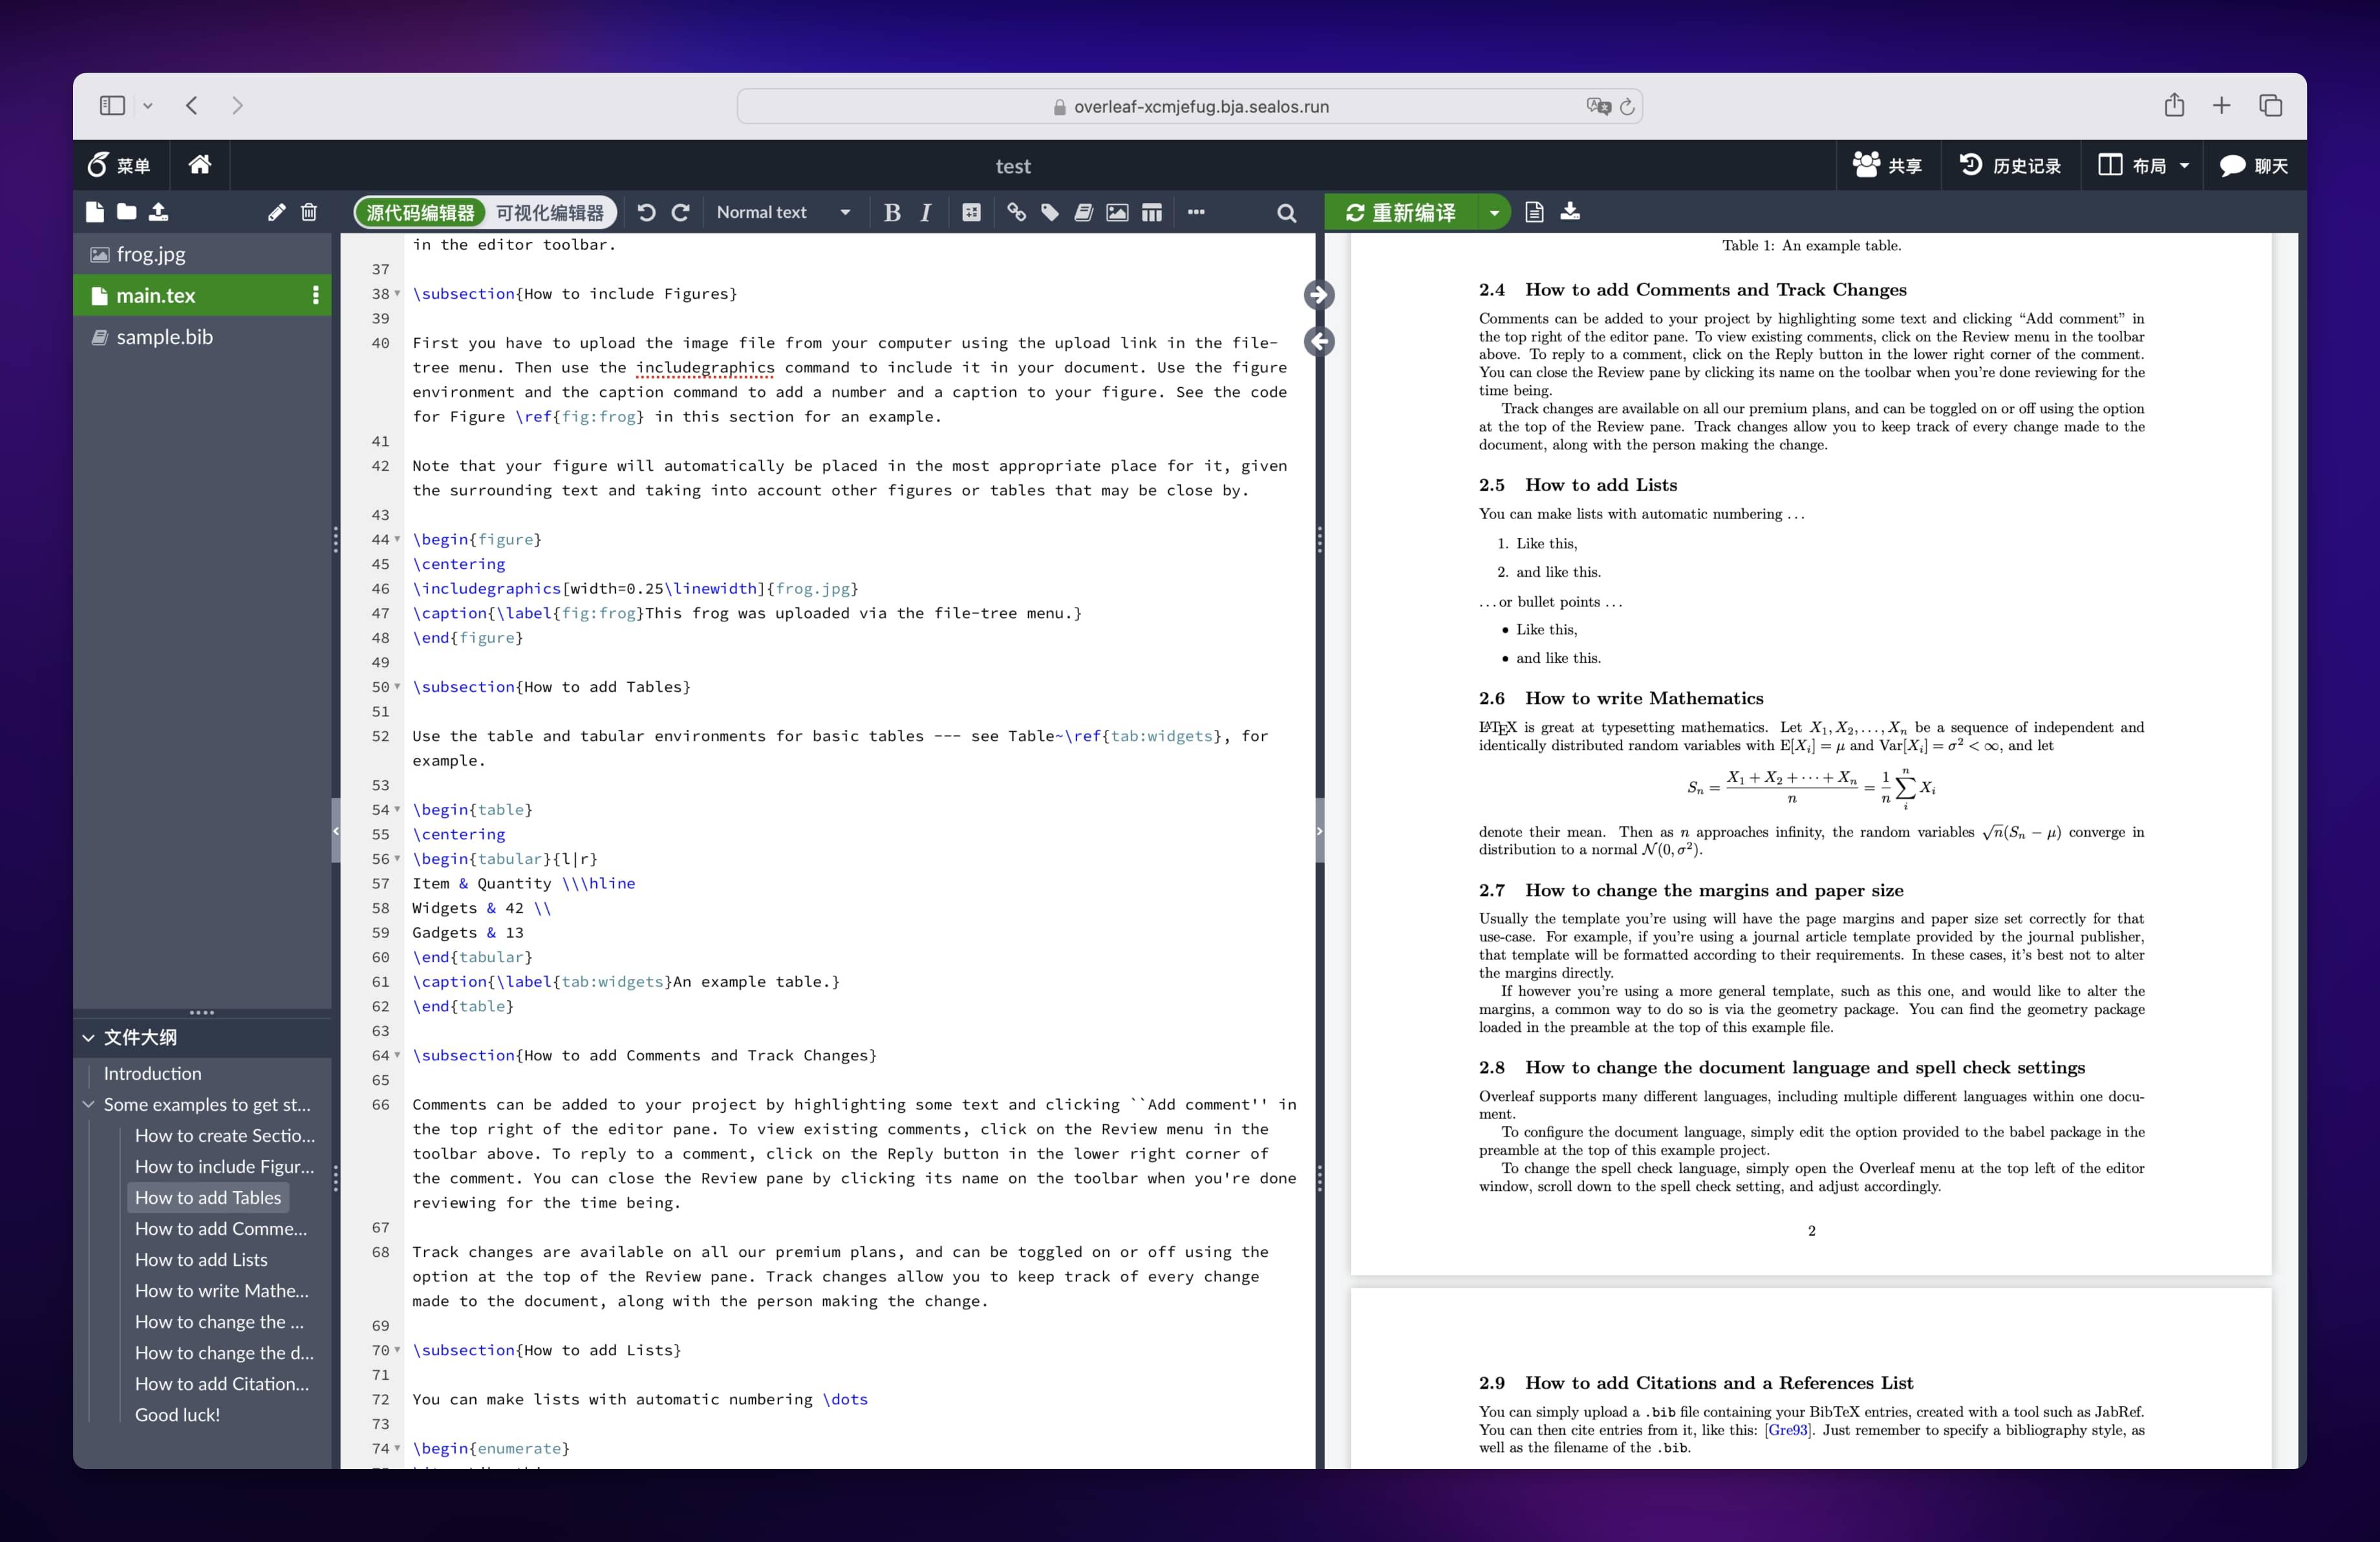
Task: Toggle bold formatting in the editor toolbar
Action: coord(892,212)
